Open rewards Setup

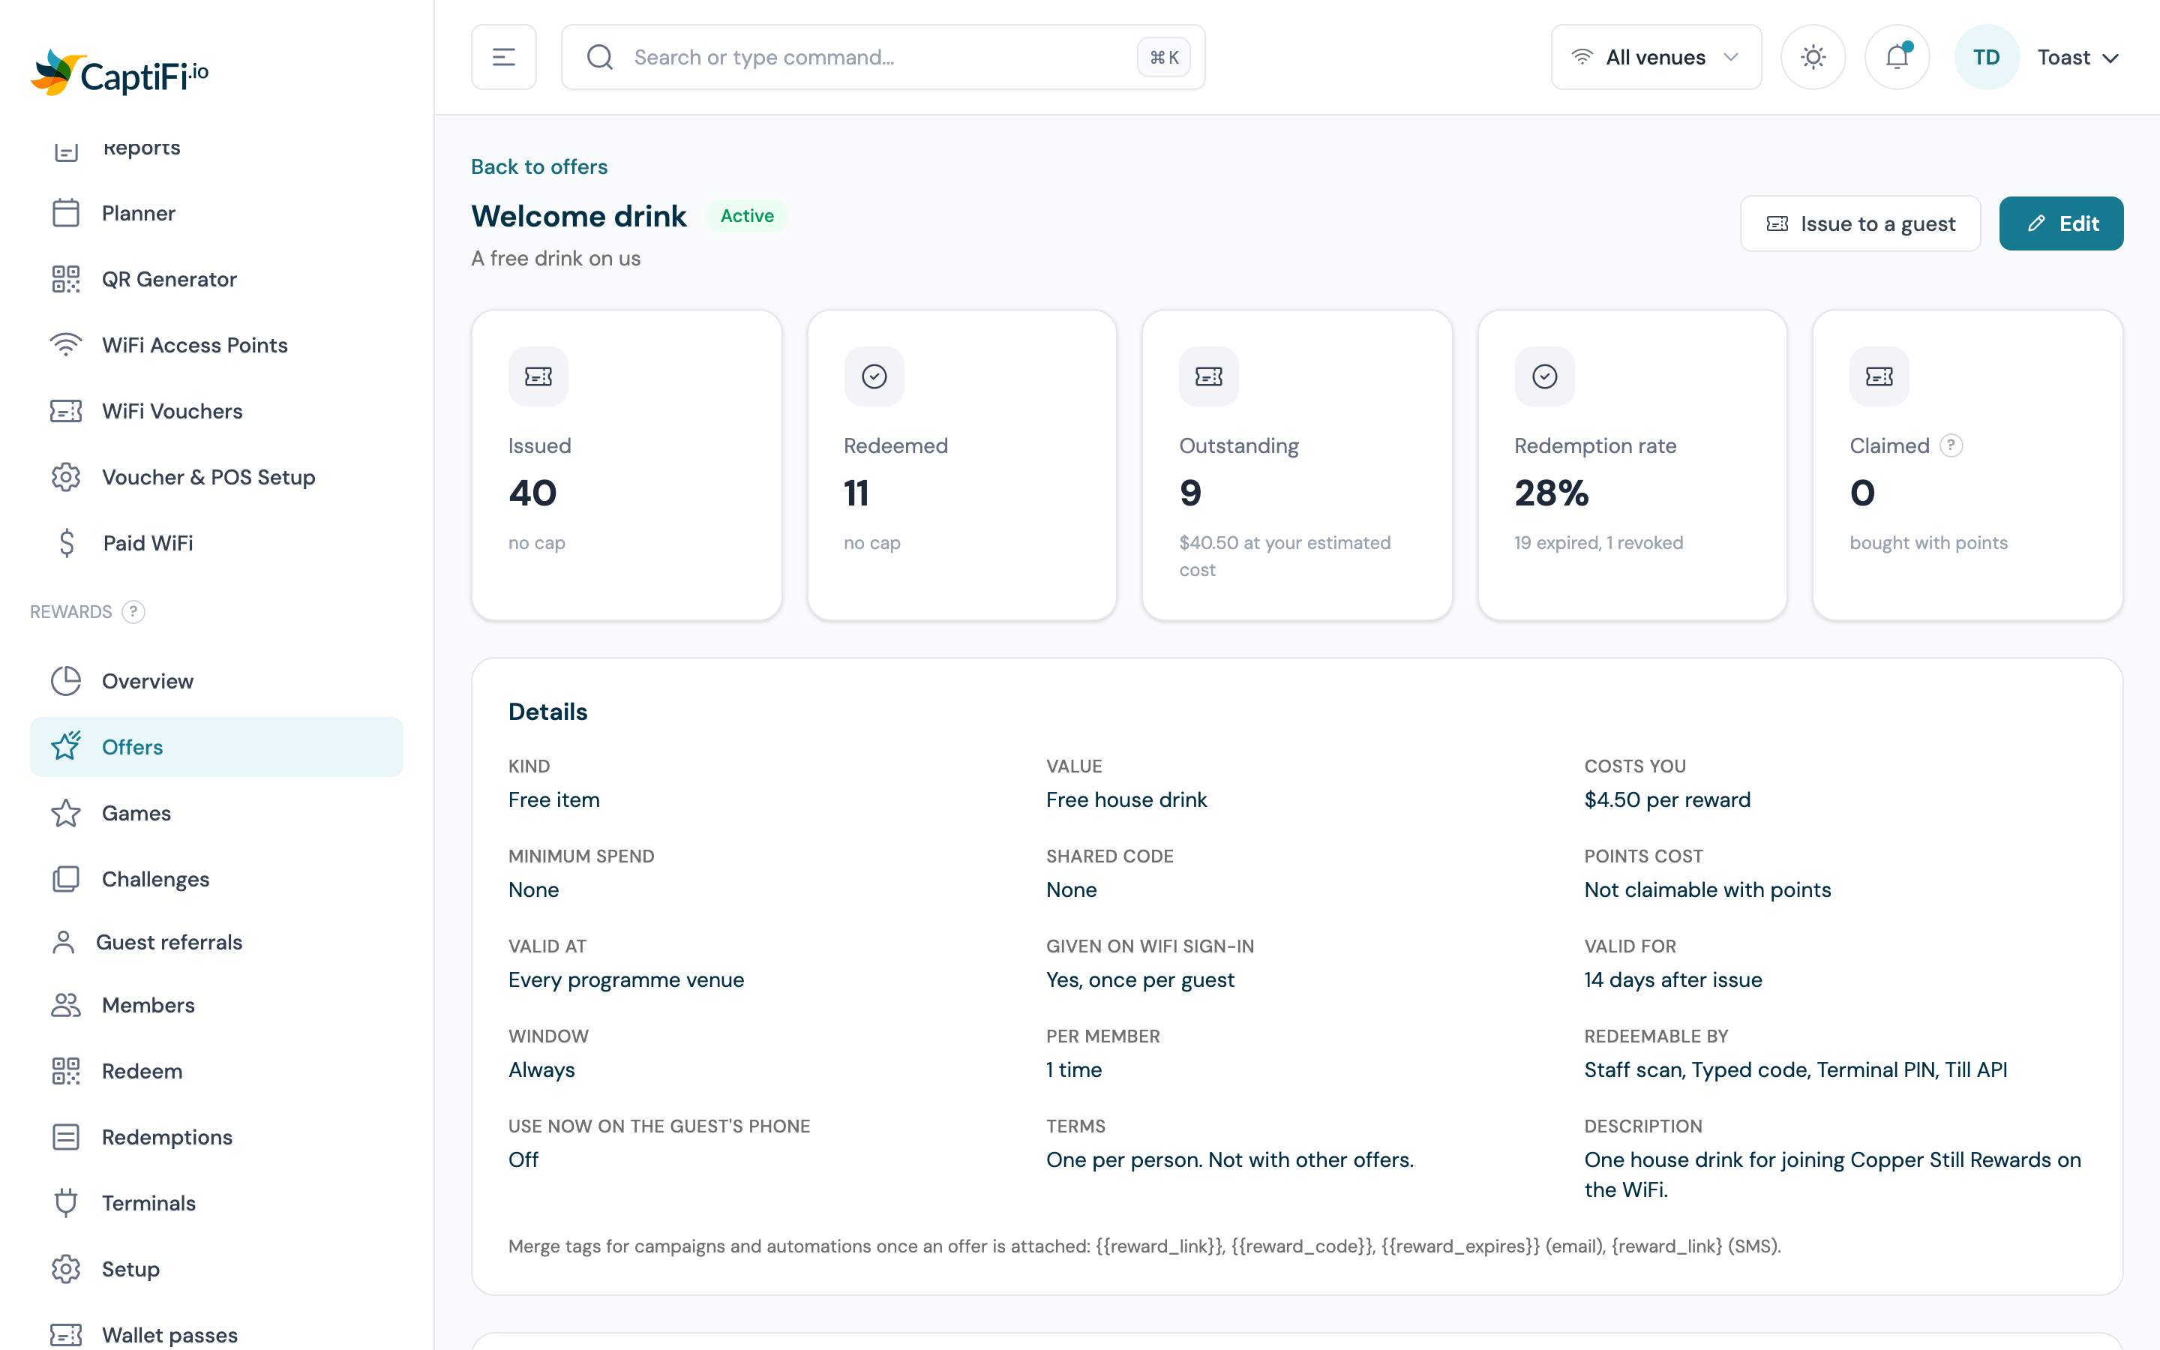[216, 1270]
